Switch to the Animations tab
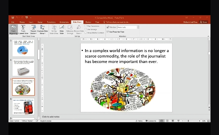This screenshot has height=135, width=219. (64, 22)
